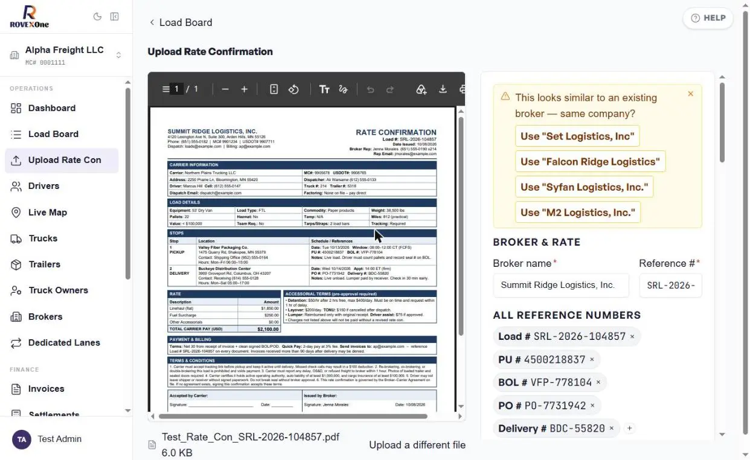Click Test_Rate_Con_SRL-2026-104857.pdf file name
750x460 pixels.
pos(251,437)
